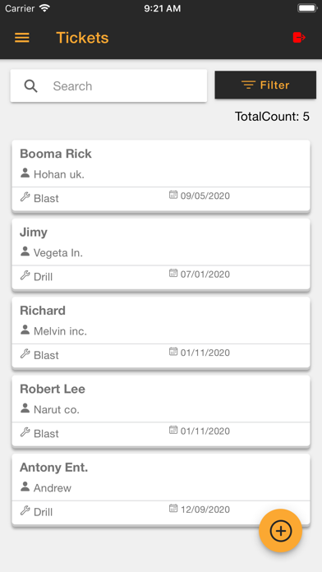Click the TotalCount: 5 label
This screenshot has height=572, width=322.
272,117
